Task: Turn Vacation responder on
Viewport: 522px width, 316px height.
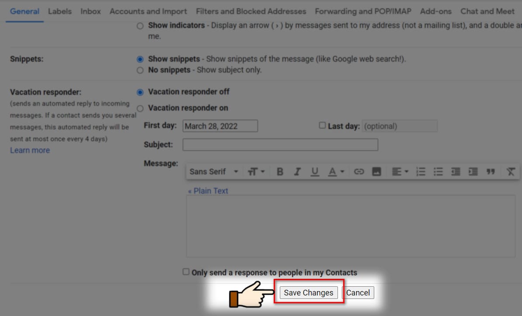Action: [140, 108]
